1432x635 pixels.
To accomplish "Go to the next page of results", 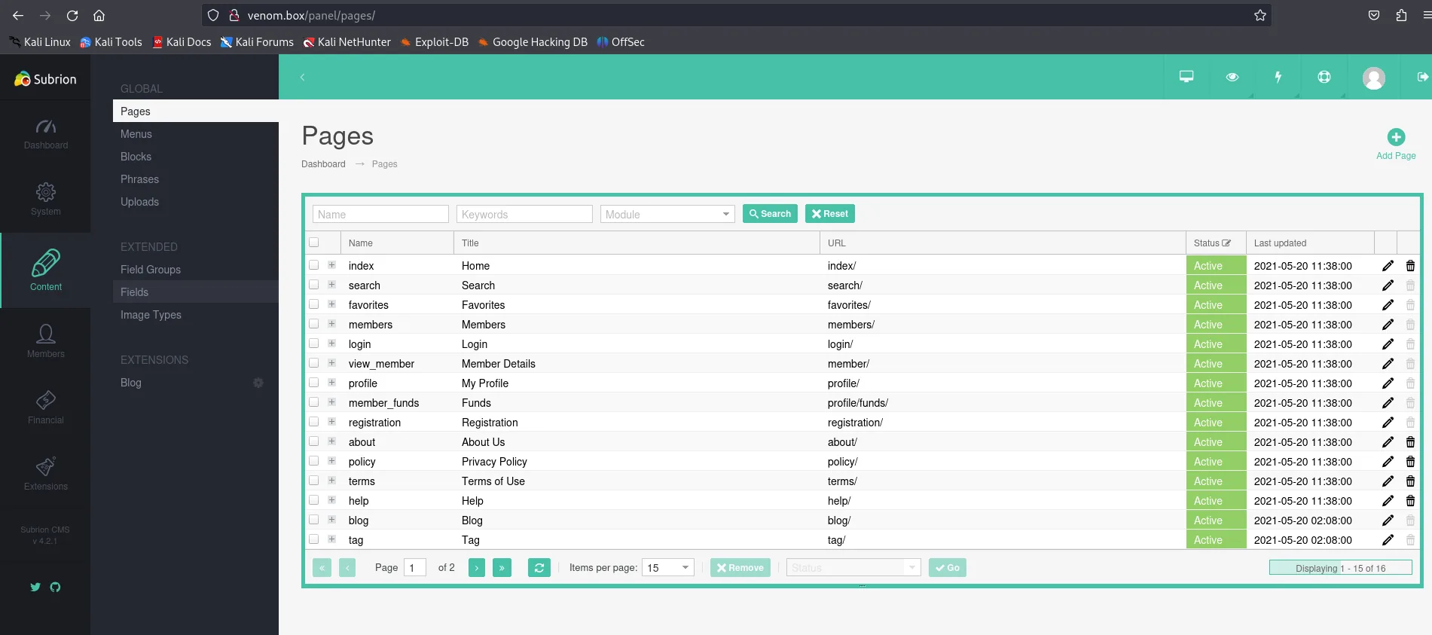I will click(477, 568).
